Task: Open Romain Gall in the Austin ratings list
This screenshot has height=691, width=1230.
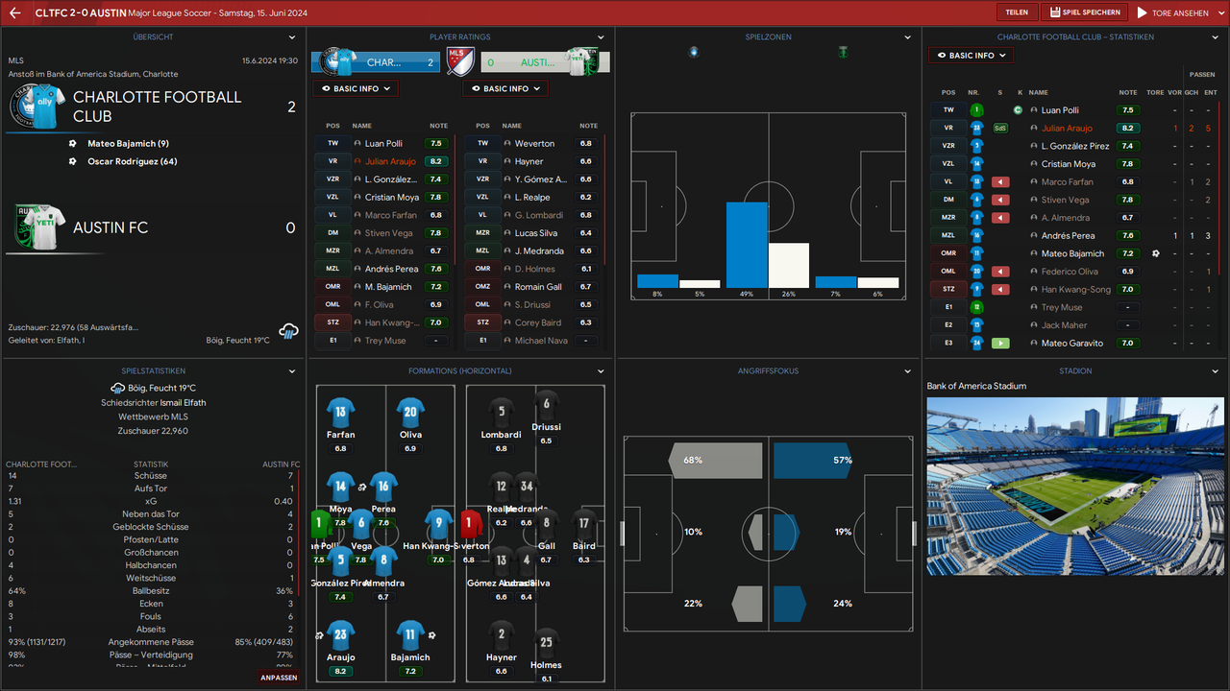Action: click(538, 287)
